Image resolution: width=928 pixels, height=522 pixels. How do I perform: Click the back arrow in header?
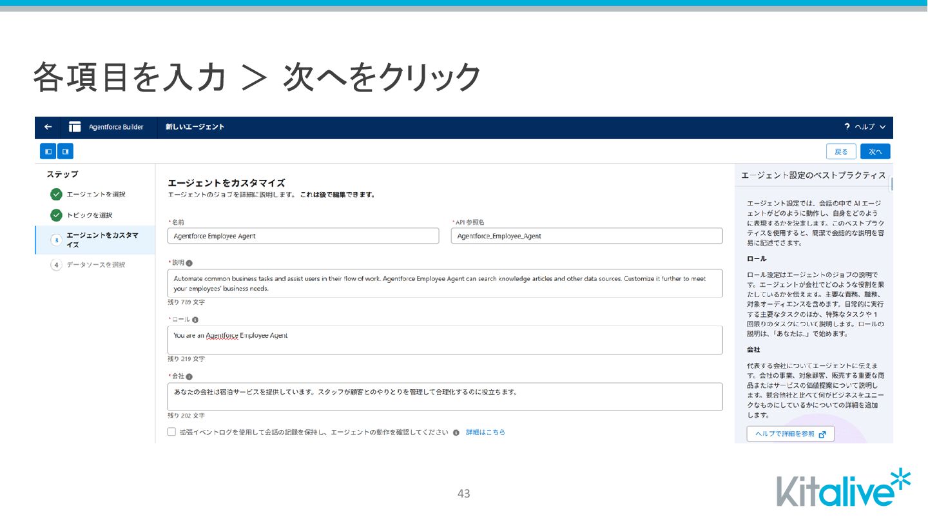(48, 127)
